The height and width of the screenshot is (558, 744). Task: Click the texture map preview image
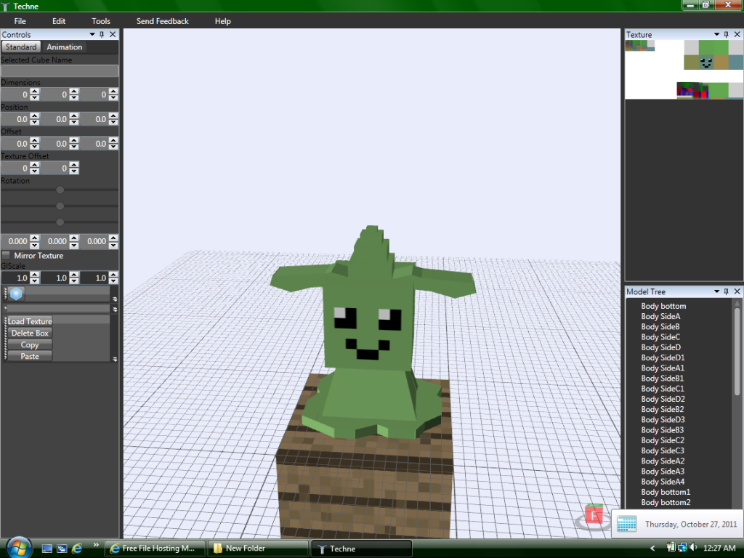684,69
